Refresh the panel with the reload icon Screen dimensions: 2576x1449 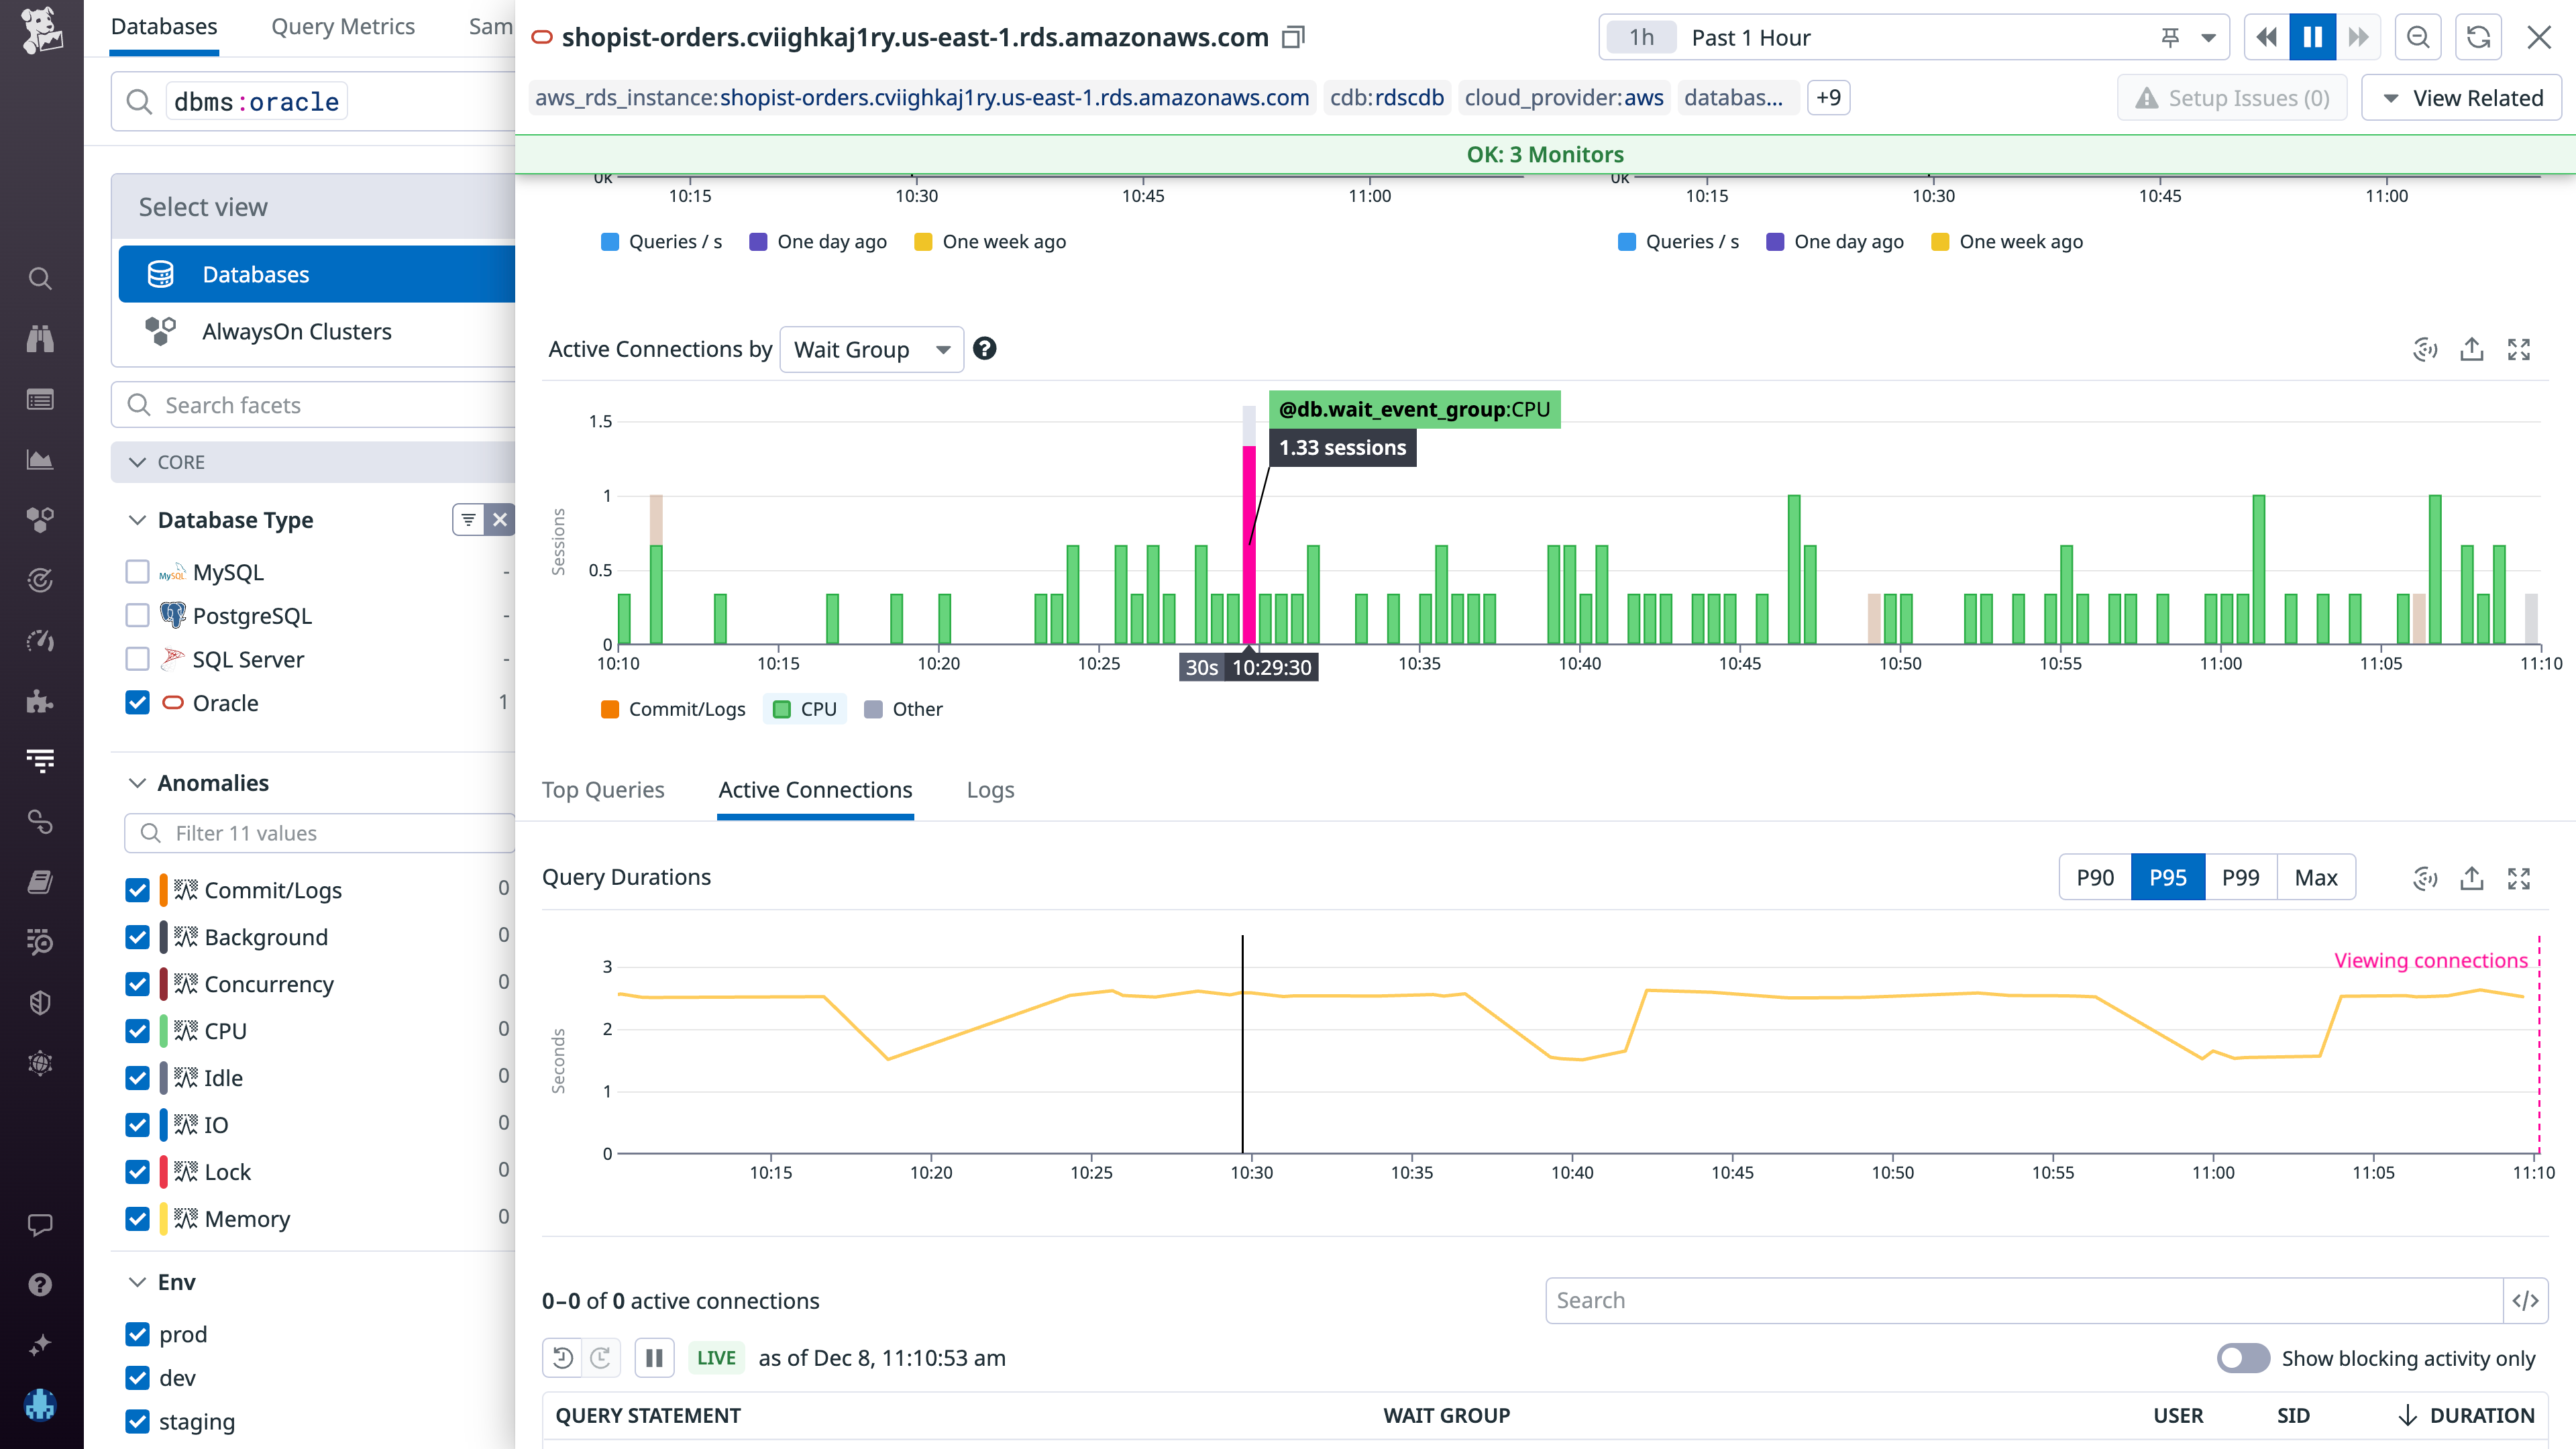pyautogui.click(x=2479, y=37)
